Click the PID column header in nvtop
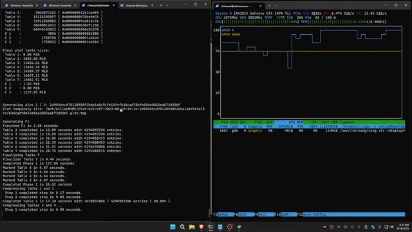This screenshot has width=412, height=232. point(224,122)
